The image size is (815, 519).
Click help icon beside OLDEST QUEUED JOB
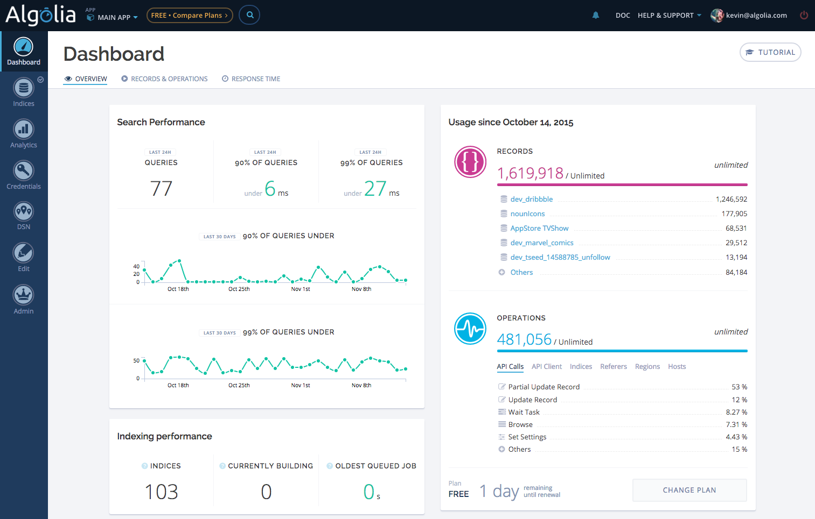[x=330, y=466]
